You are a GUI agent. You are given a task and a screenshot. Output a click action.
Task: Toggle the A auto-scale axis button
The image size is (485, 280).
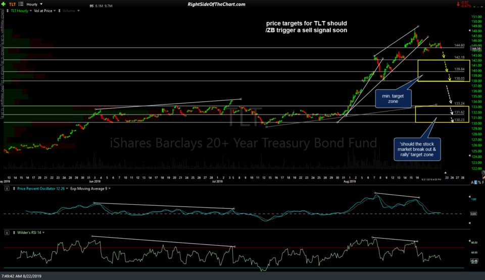[x=472, y=182]
